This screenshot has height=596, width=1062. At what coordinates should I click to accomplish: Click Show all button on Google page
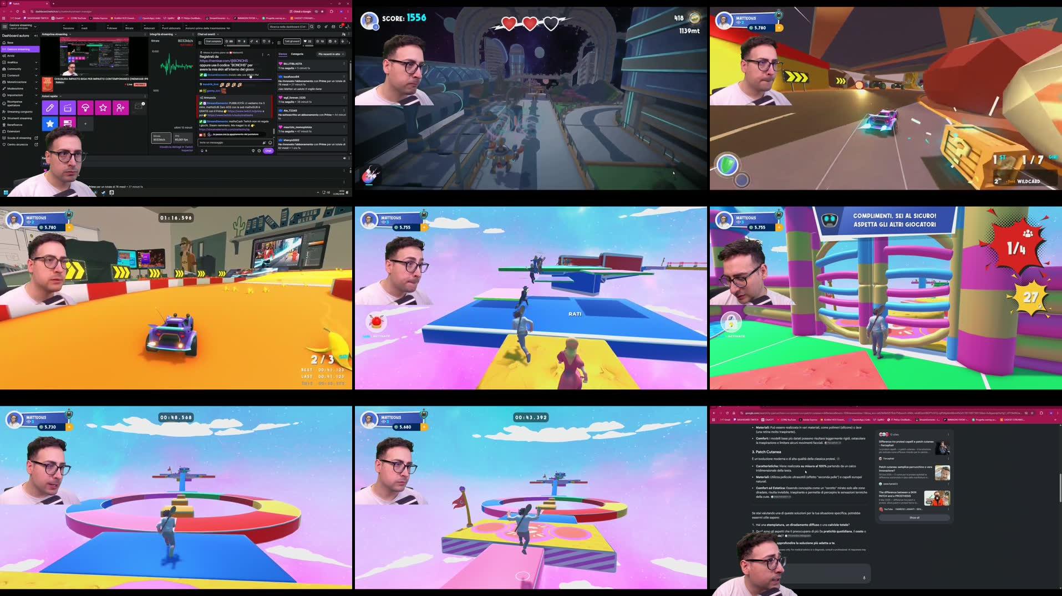(914, 518)
